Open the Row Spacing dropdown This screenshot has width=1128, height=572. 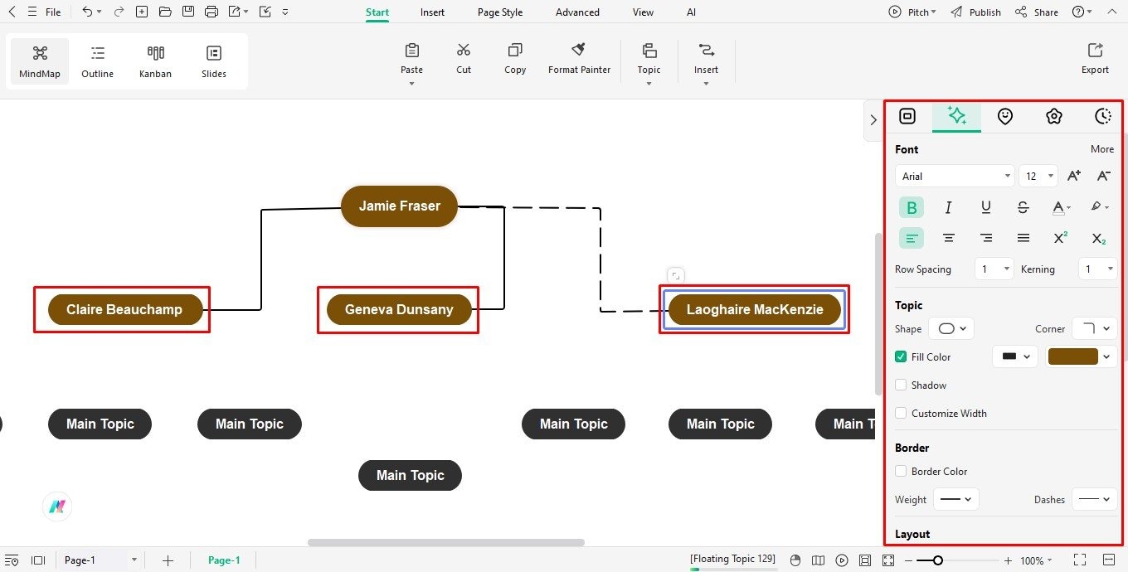coord(994,269)
